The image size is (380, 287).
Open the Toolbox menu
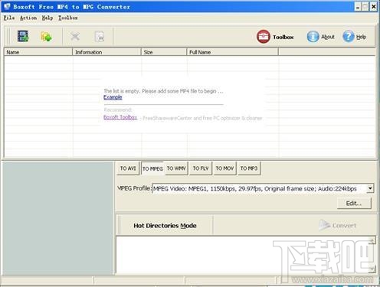click(68, 18)
